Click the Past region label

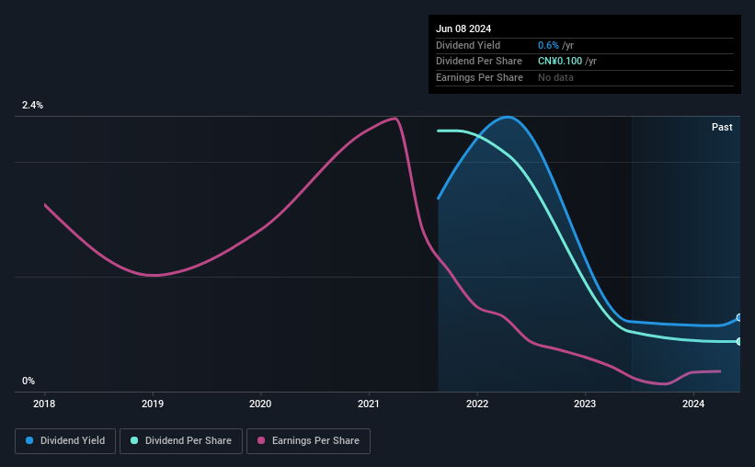722,127
